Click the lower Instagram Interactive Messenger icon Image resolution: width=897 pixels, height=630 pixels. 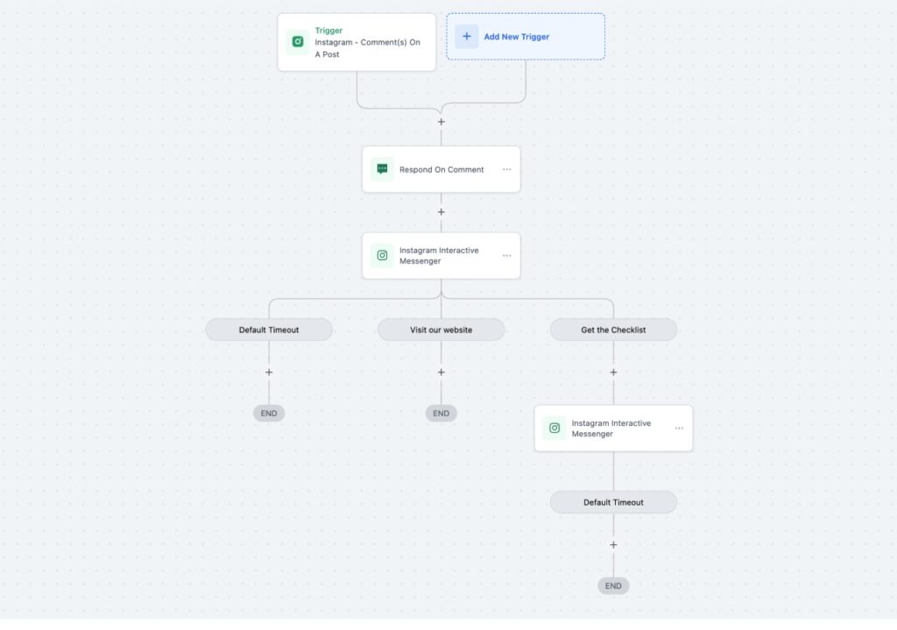point(554,428)
